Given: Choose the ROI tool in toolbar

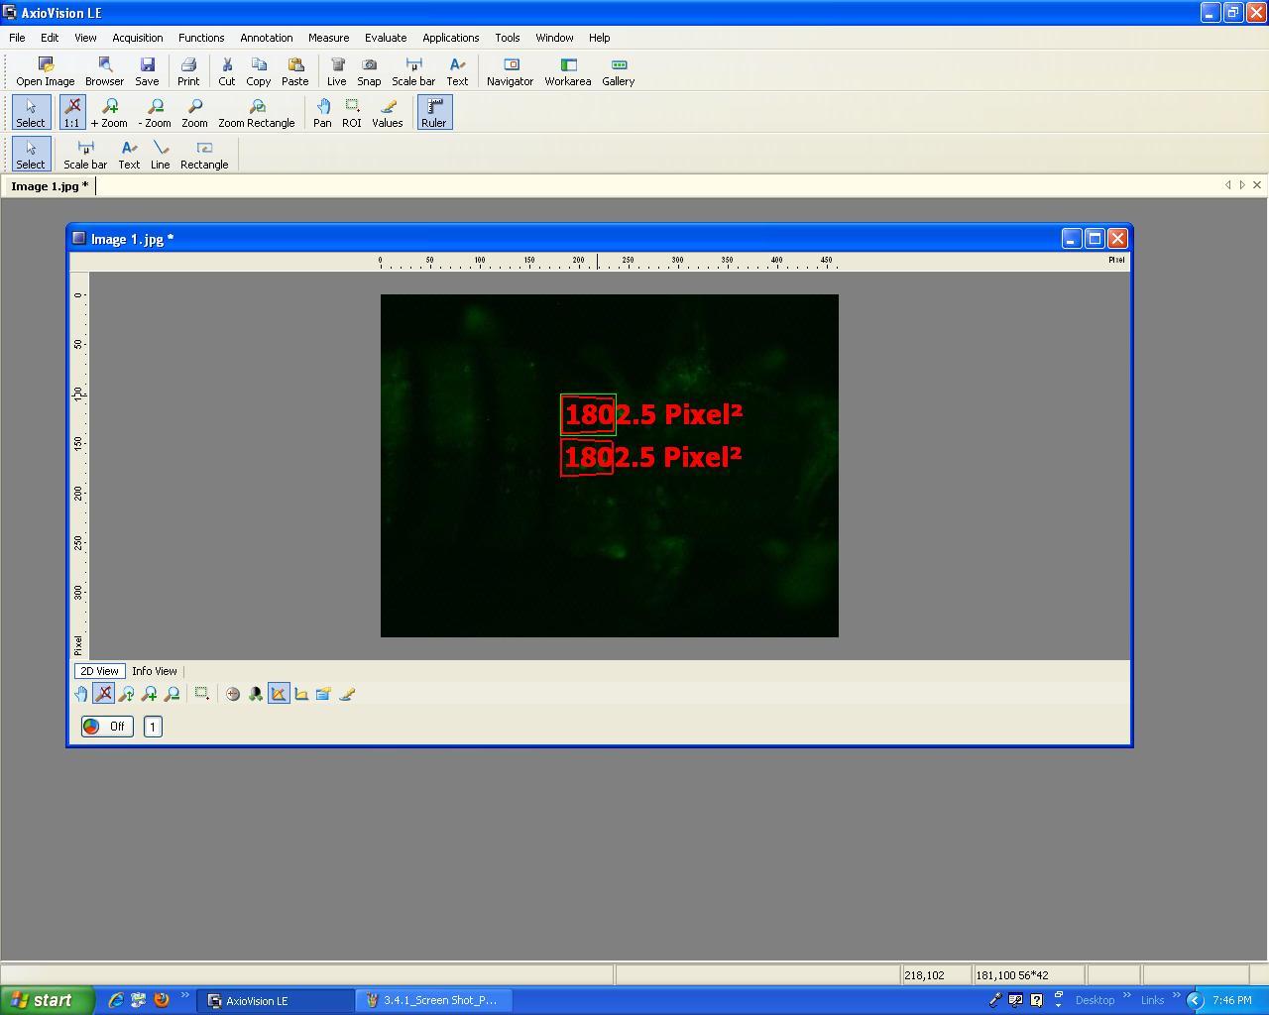Looking at the screenshot, I should tap(351, 113).
